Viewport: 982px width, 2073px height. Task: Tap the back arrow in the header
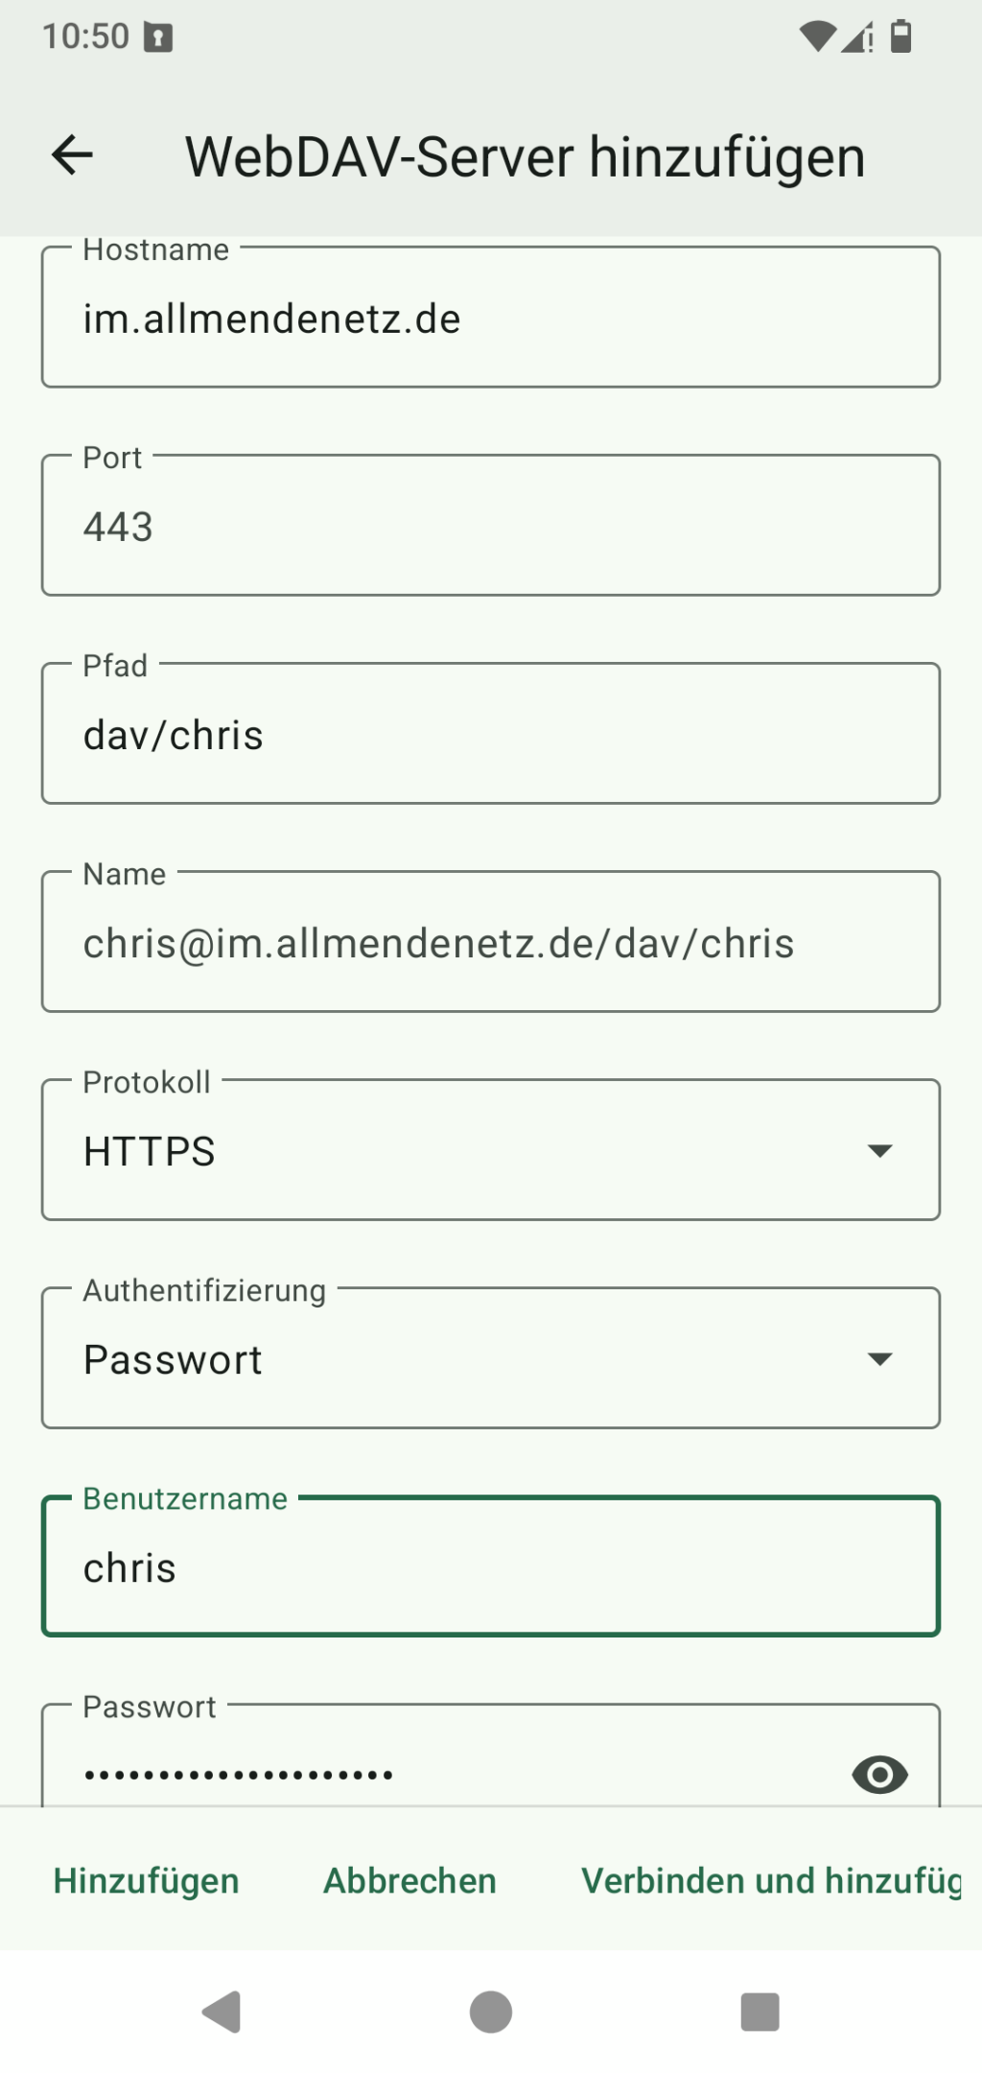72,155
